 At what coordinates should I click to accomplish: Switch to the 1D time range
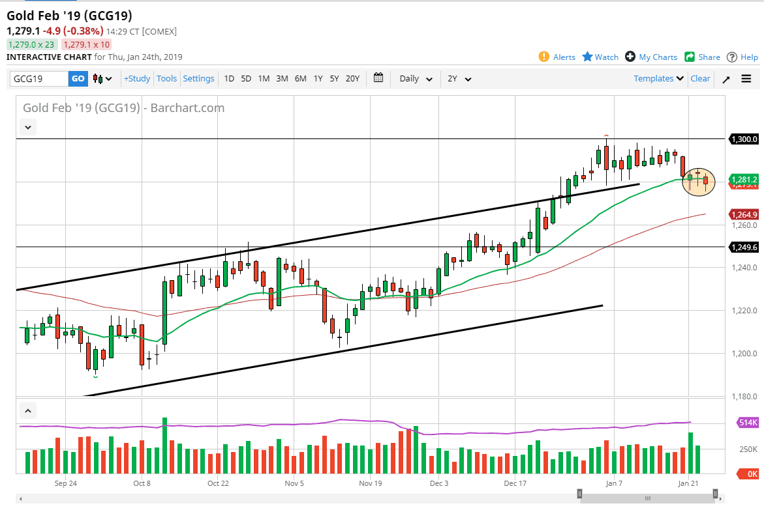[229, 79]
